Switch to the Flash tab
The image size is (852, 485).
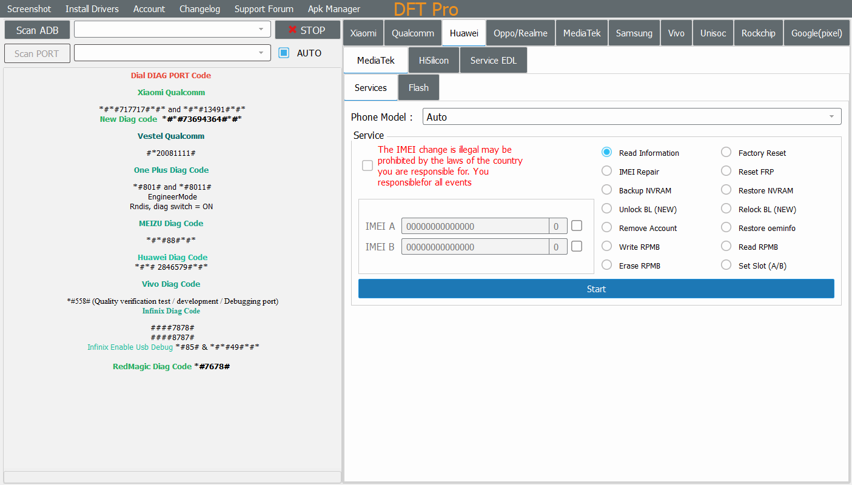coord(418,88)
